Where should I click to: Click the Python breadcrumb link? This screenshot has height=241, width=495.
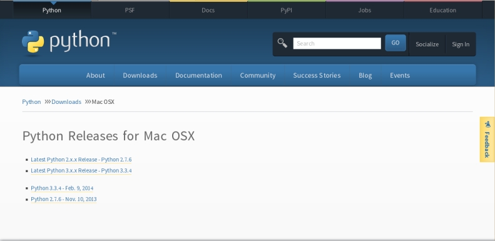31,101
